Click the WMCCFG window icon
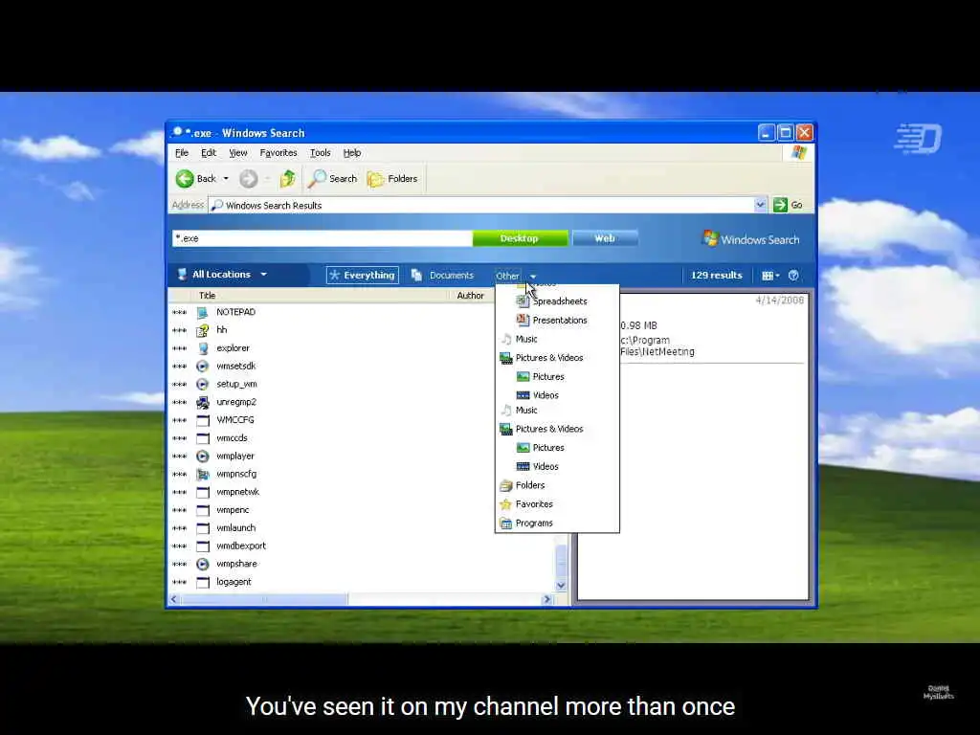 [x=203, y=420]
